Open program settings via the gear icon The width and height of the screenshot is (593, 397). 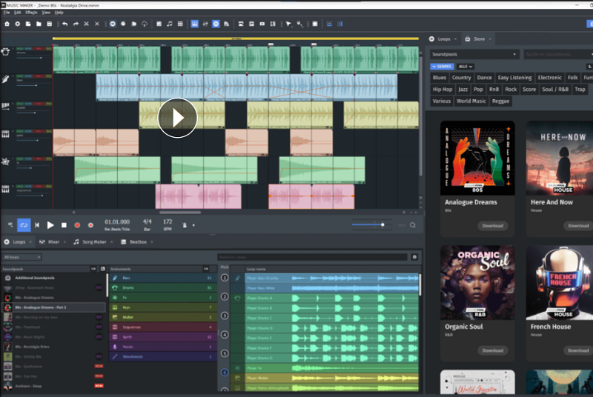click(x=17, y=24)
